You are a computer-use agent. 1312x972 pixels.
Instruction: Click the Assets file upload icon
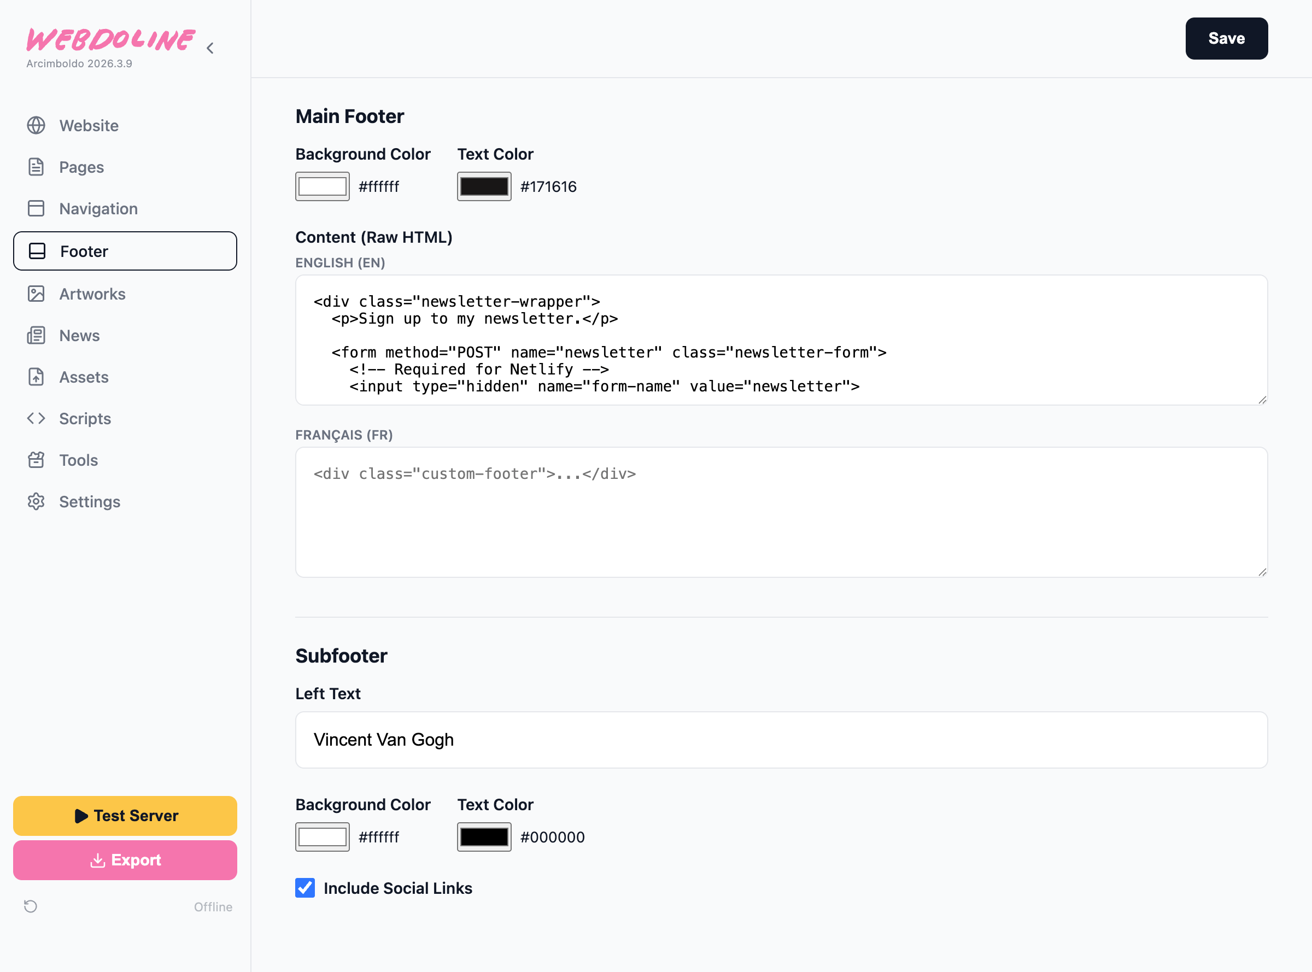pyautogui.click(x=36, y=377)
